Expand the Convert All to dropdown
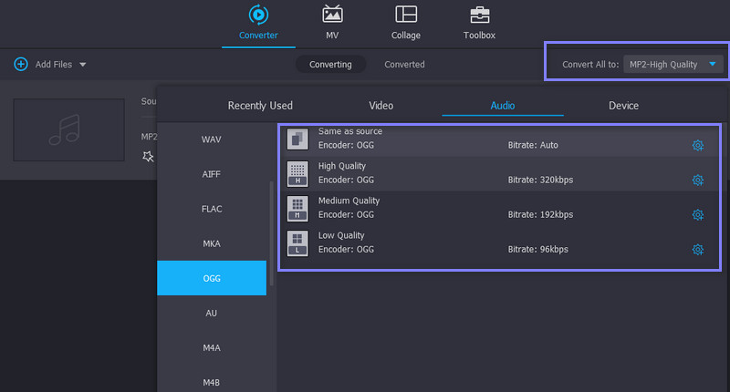 point(713,64)
